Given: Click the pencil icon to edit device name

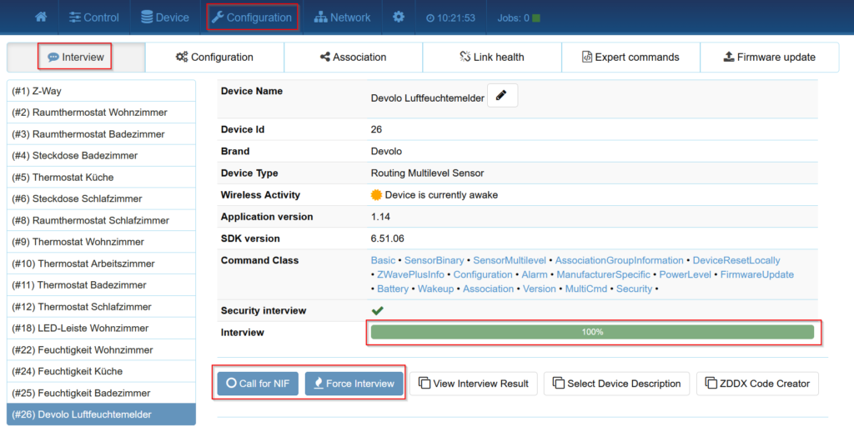Looking at the screenshot, I should pos(501,96).
